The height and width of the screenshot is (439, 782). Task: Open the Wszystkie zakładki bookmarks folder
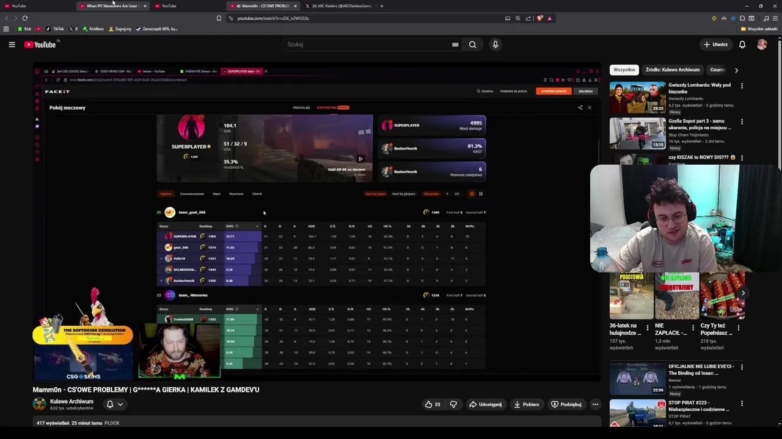(x=759, y=29)
